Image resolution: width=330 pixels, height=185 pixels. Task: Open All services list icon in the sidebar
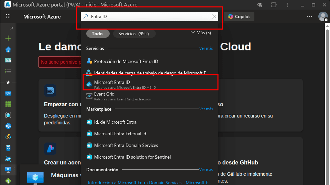8,71
